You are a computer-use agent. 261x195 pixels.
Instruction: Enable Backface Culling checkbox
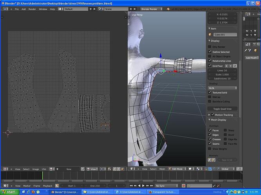click(x=210, y=101)
